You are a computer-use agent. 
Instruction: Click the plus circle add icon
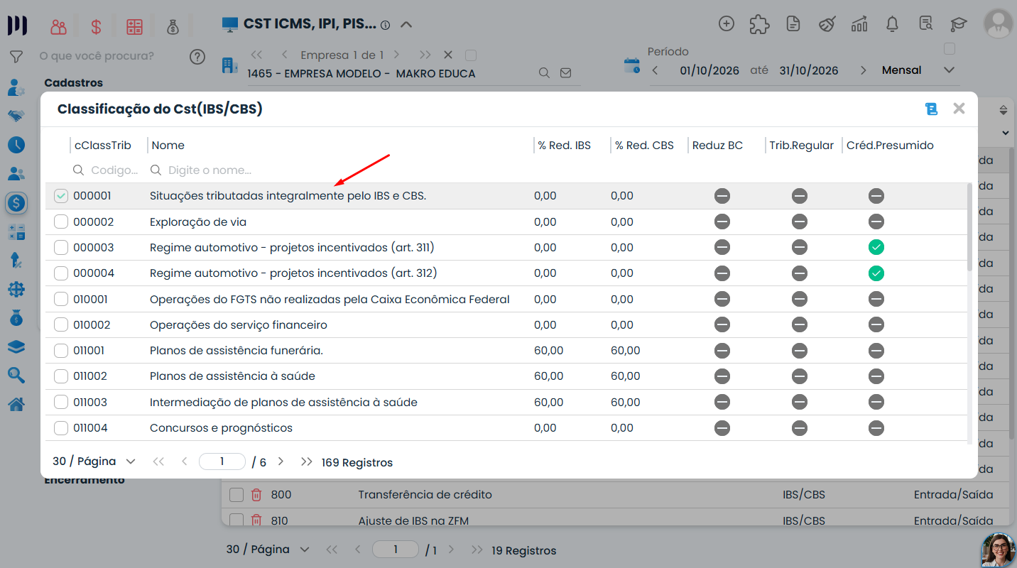coord(726,23)
